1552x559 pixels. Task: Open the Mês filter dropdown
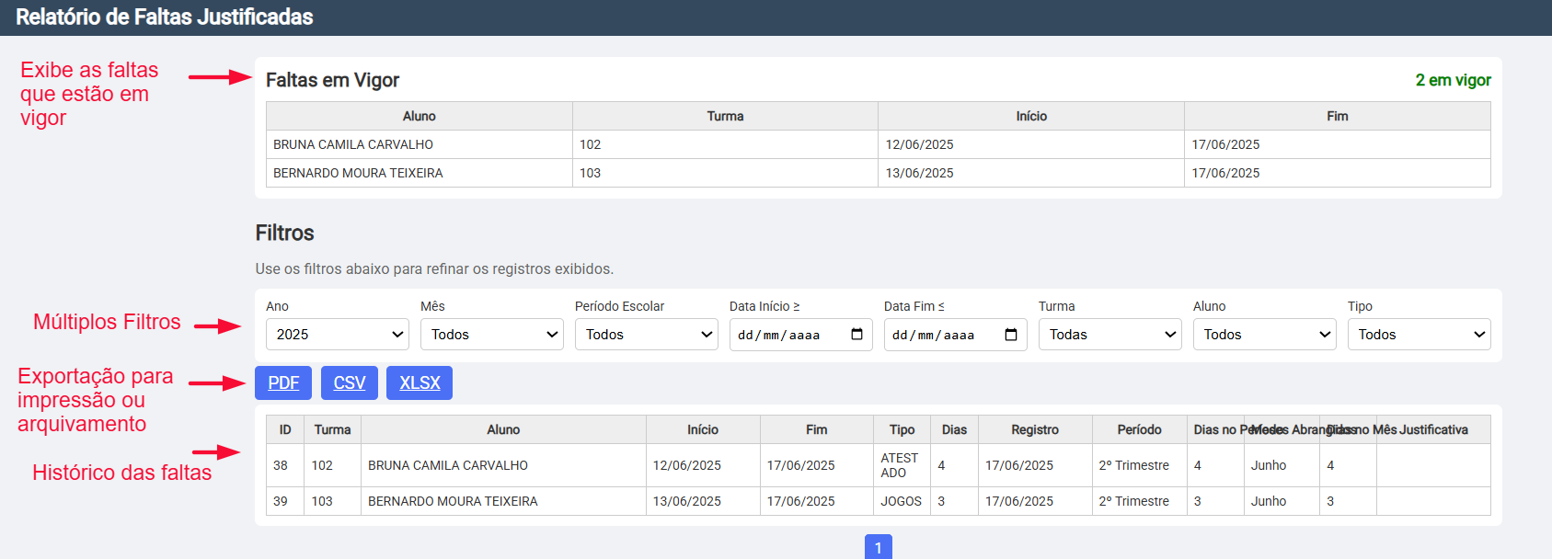pos(491,335)
